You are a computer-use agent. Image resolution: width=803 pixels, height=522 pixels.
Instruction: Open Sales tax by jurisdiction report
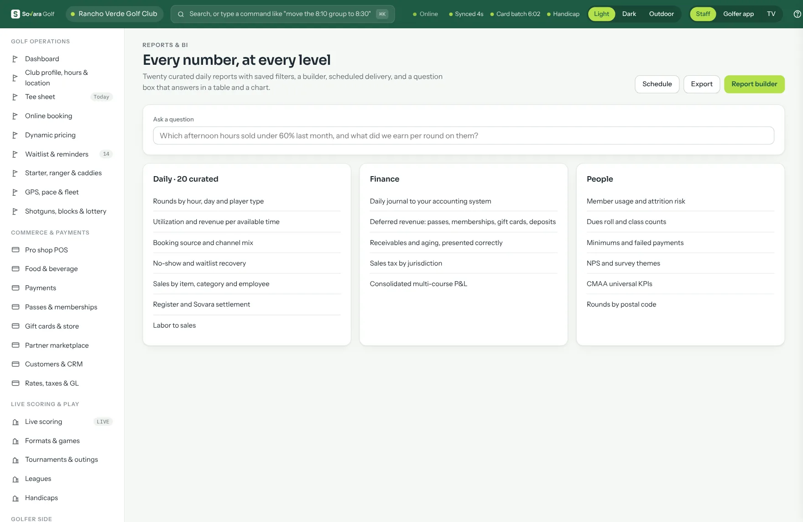464,263
